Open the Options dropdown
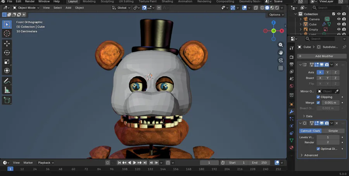 pos(276,15)
